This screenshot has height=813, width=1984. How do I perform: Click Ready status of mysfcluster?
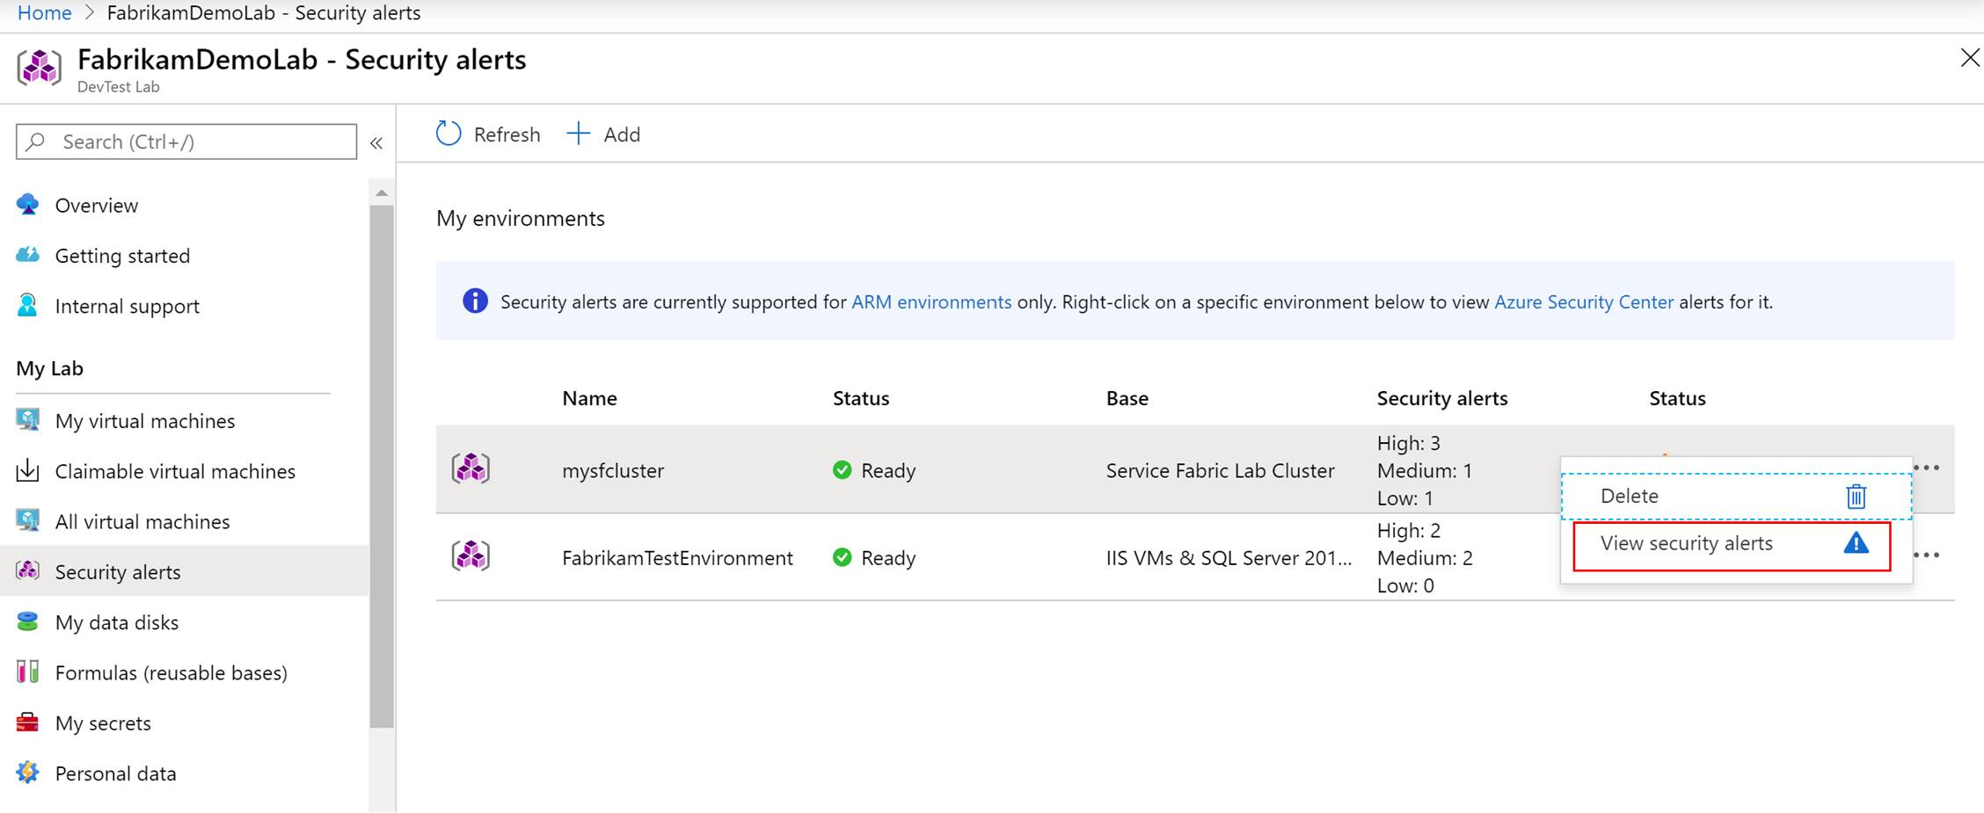[x=873, y=470]
